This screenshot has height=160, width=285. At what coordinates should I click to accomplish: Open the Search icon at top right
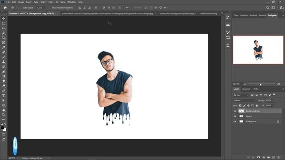[268, 8]
